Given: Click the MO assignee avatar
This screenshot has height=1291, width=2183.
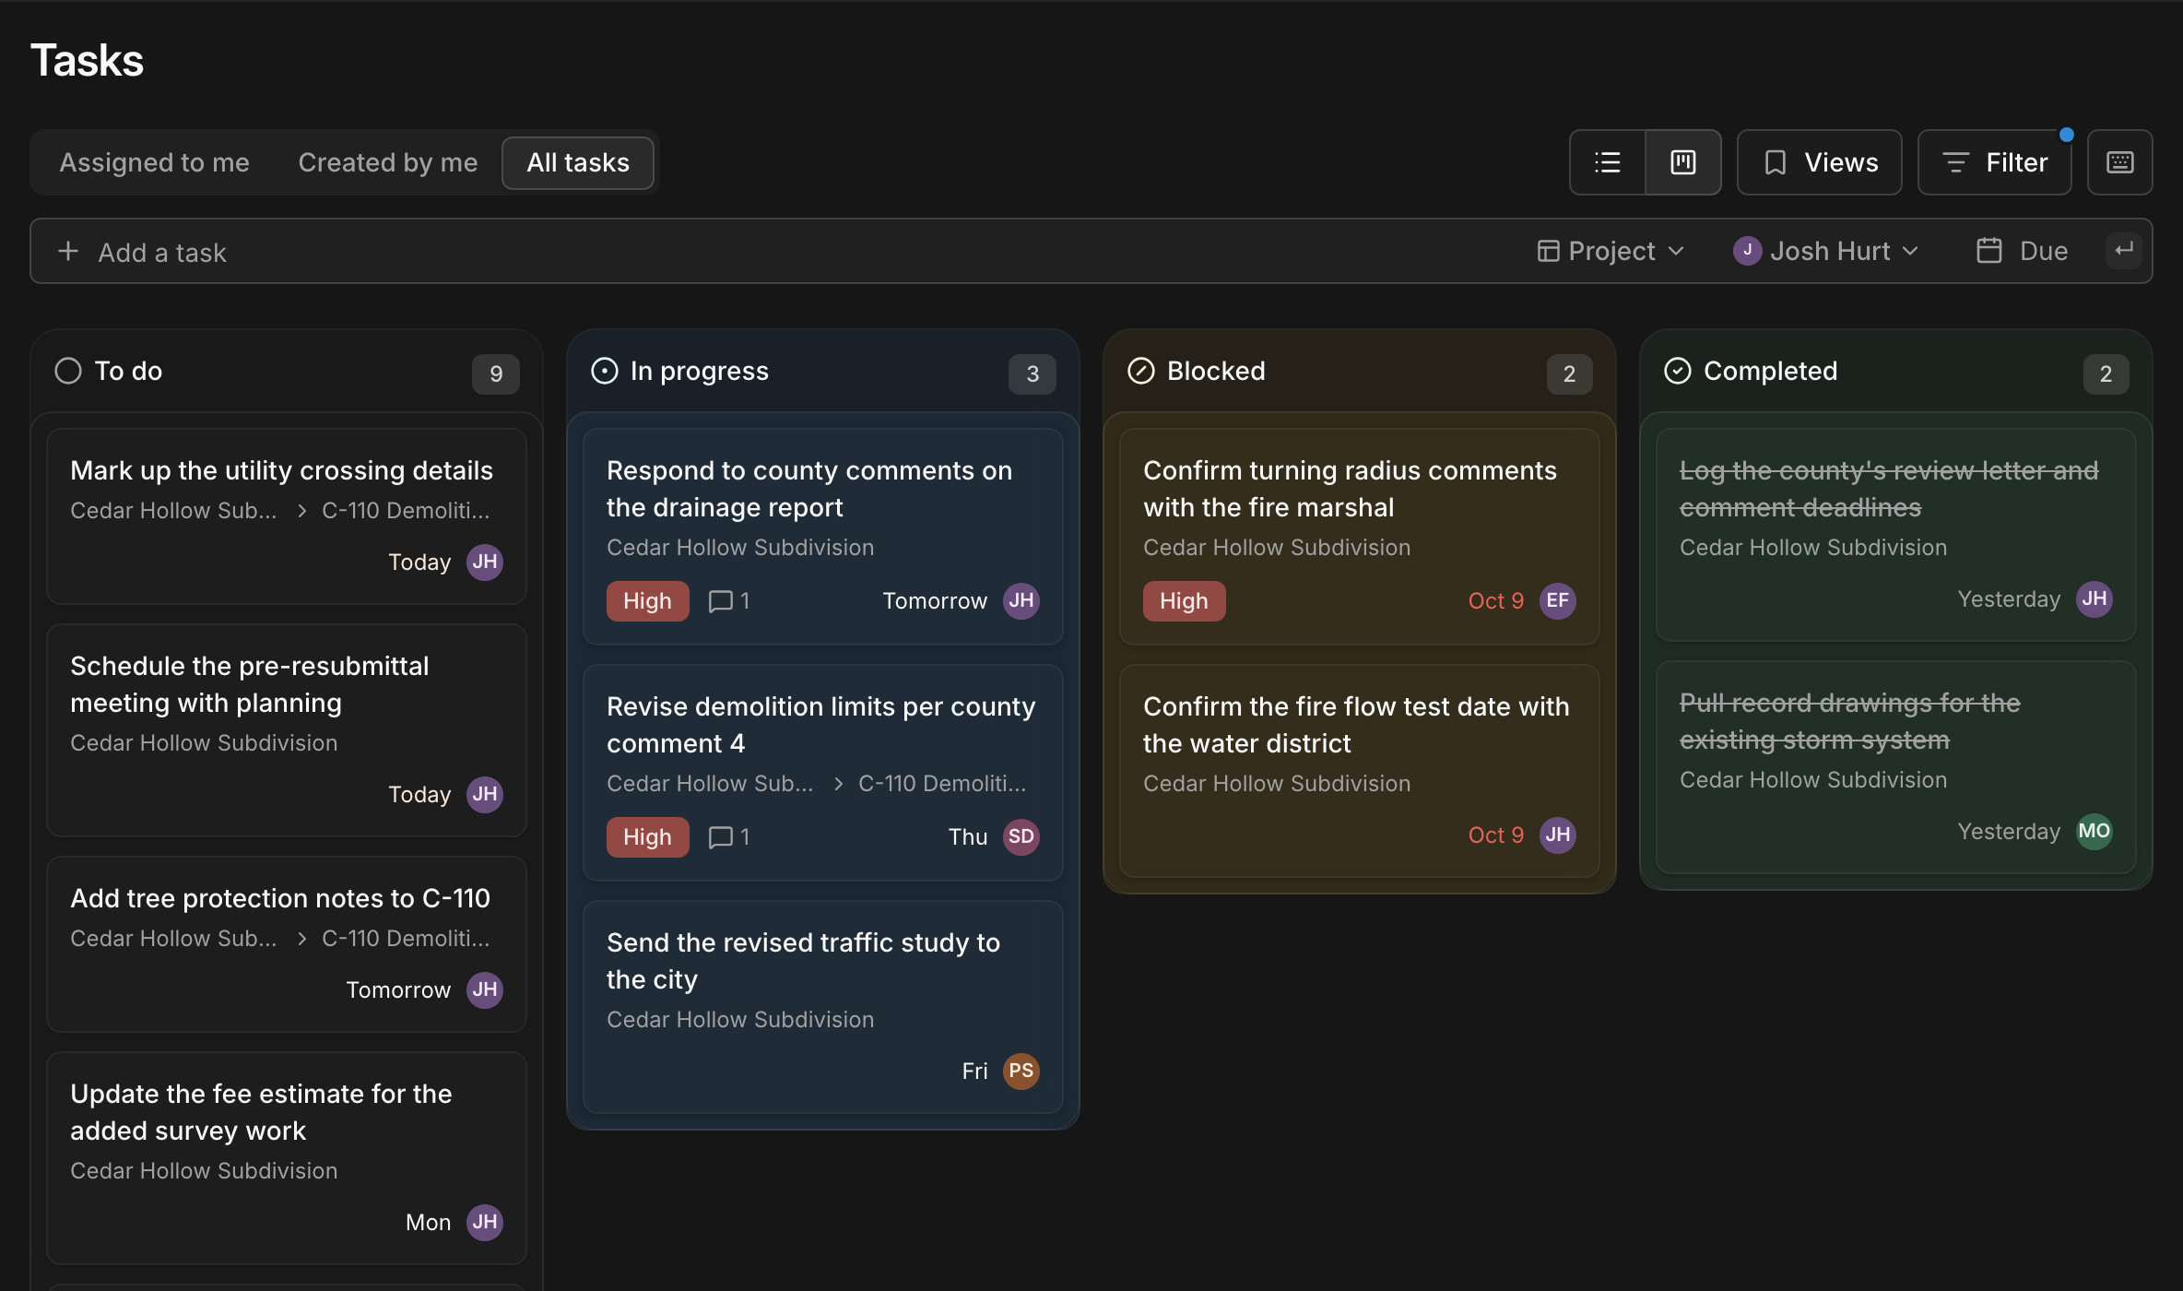Looking at the screenshot, I should click(2094, 832).
